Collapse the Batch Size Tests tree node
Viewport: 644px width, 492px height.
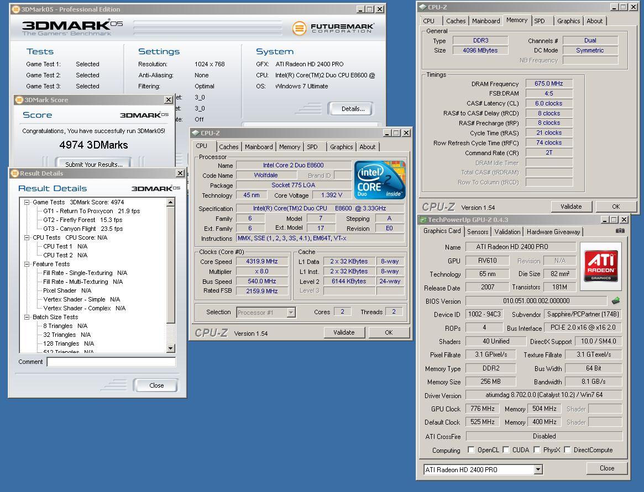pyautogui.click(x=27, y=317)
